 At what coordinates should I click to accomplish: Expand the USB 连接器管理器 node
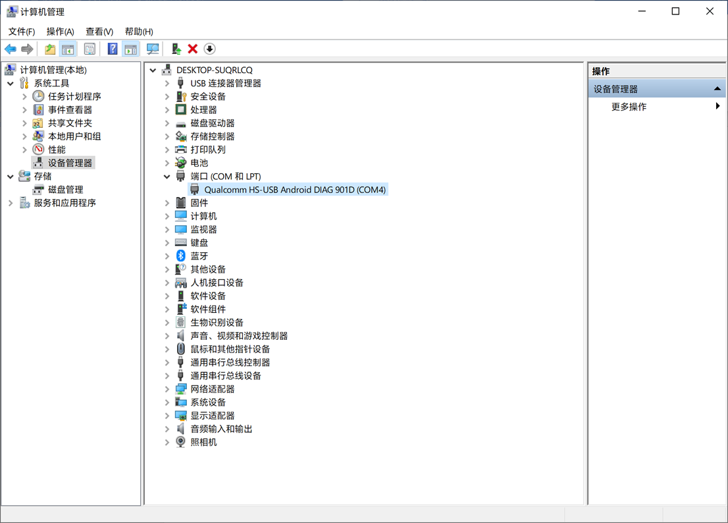click(x=167, y=84)
